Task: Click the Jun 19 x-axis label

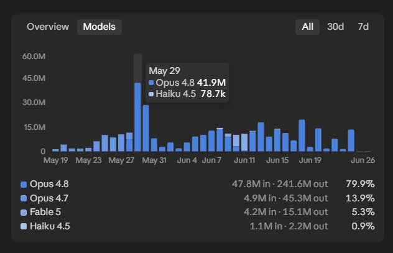Action: tap(310, 160)
